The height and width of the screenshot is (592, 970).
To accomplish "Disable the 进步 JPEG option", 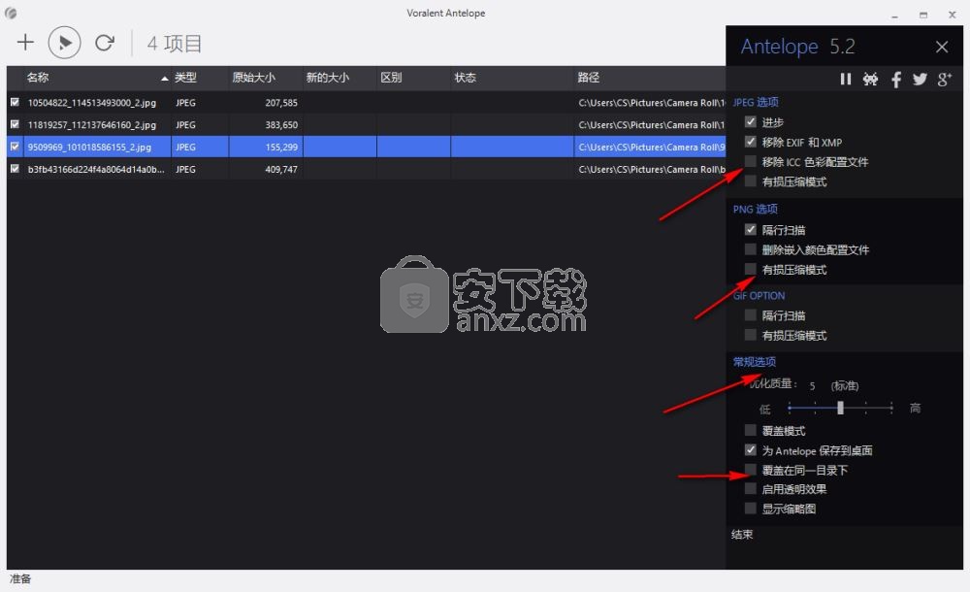I will (x=751, y=122).
